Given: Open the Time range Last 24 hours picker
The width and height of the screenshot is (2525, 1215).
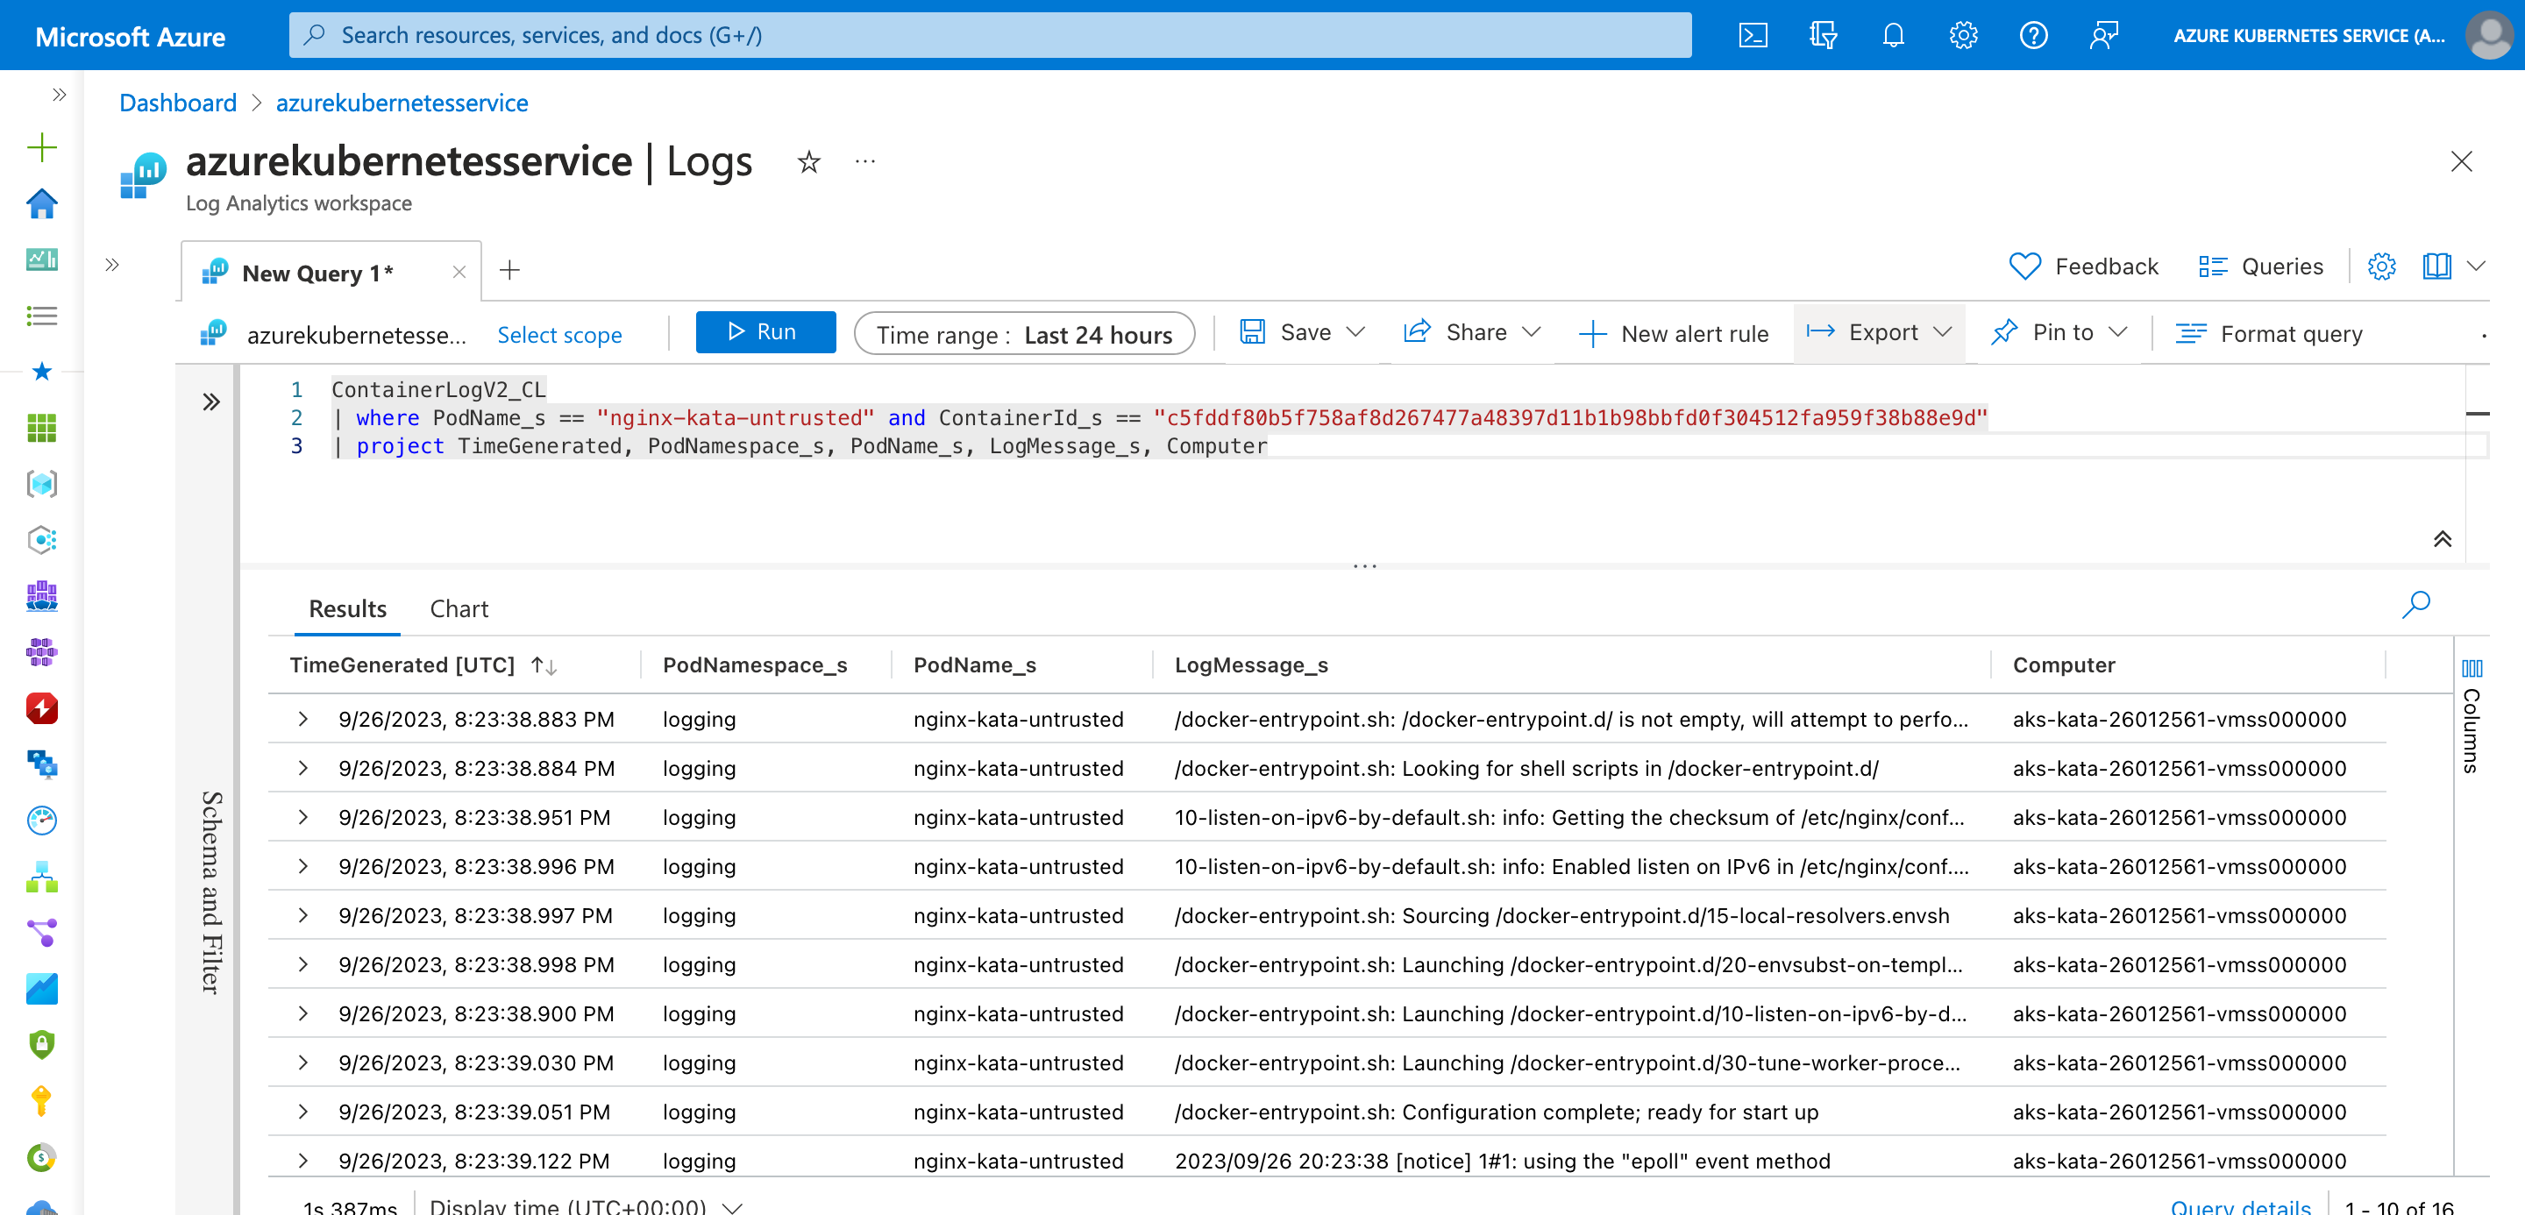Looking at the screenshot, I should [1023, 335].
